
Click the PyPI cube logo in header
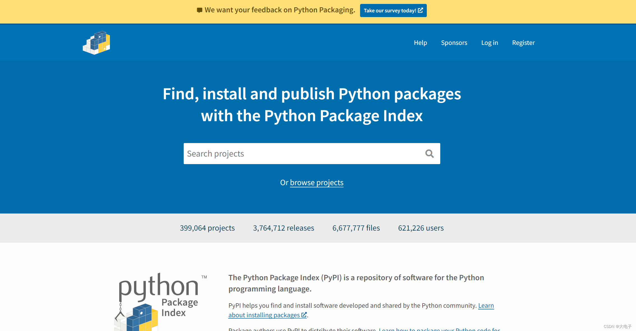point(96,43)
